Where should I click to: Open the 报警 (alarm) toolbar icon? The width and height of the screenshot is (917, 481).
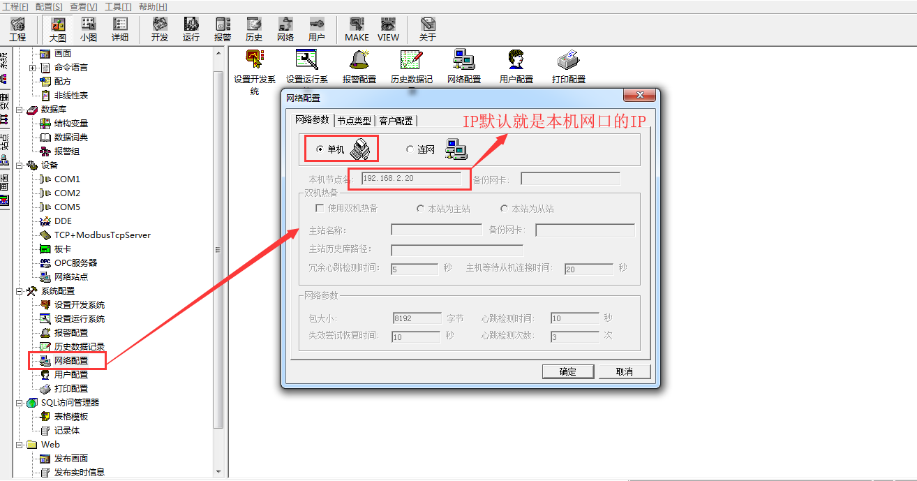tap(223, 29)
